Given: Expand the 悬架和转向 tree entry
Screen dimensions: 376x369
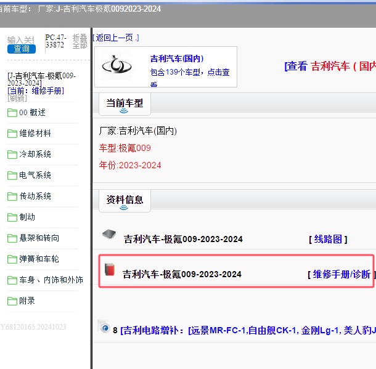Looking at the screenshot, I should (x=39, y=238).
